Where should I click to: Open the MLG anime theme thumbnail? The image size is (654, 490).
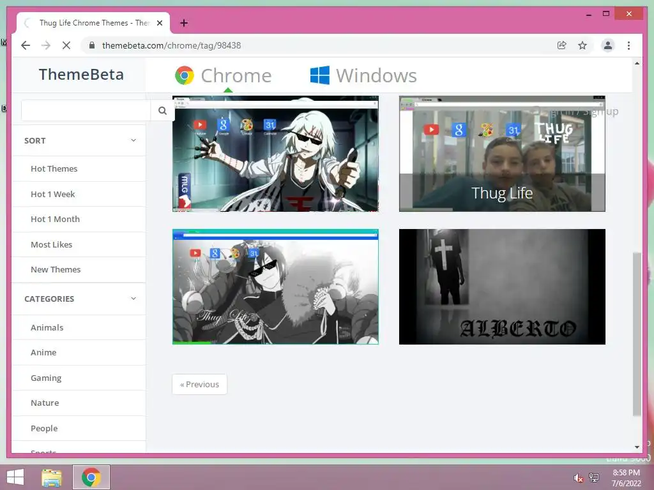click(x=275, y=154)
